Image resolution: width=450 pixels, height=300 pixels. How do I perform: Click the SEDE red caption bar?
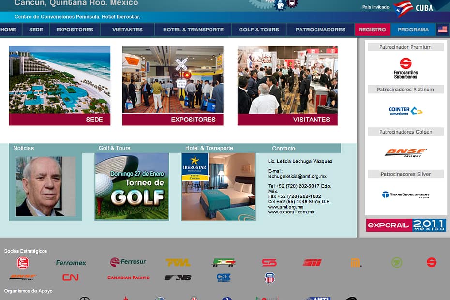point(60,120)
